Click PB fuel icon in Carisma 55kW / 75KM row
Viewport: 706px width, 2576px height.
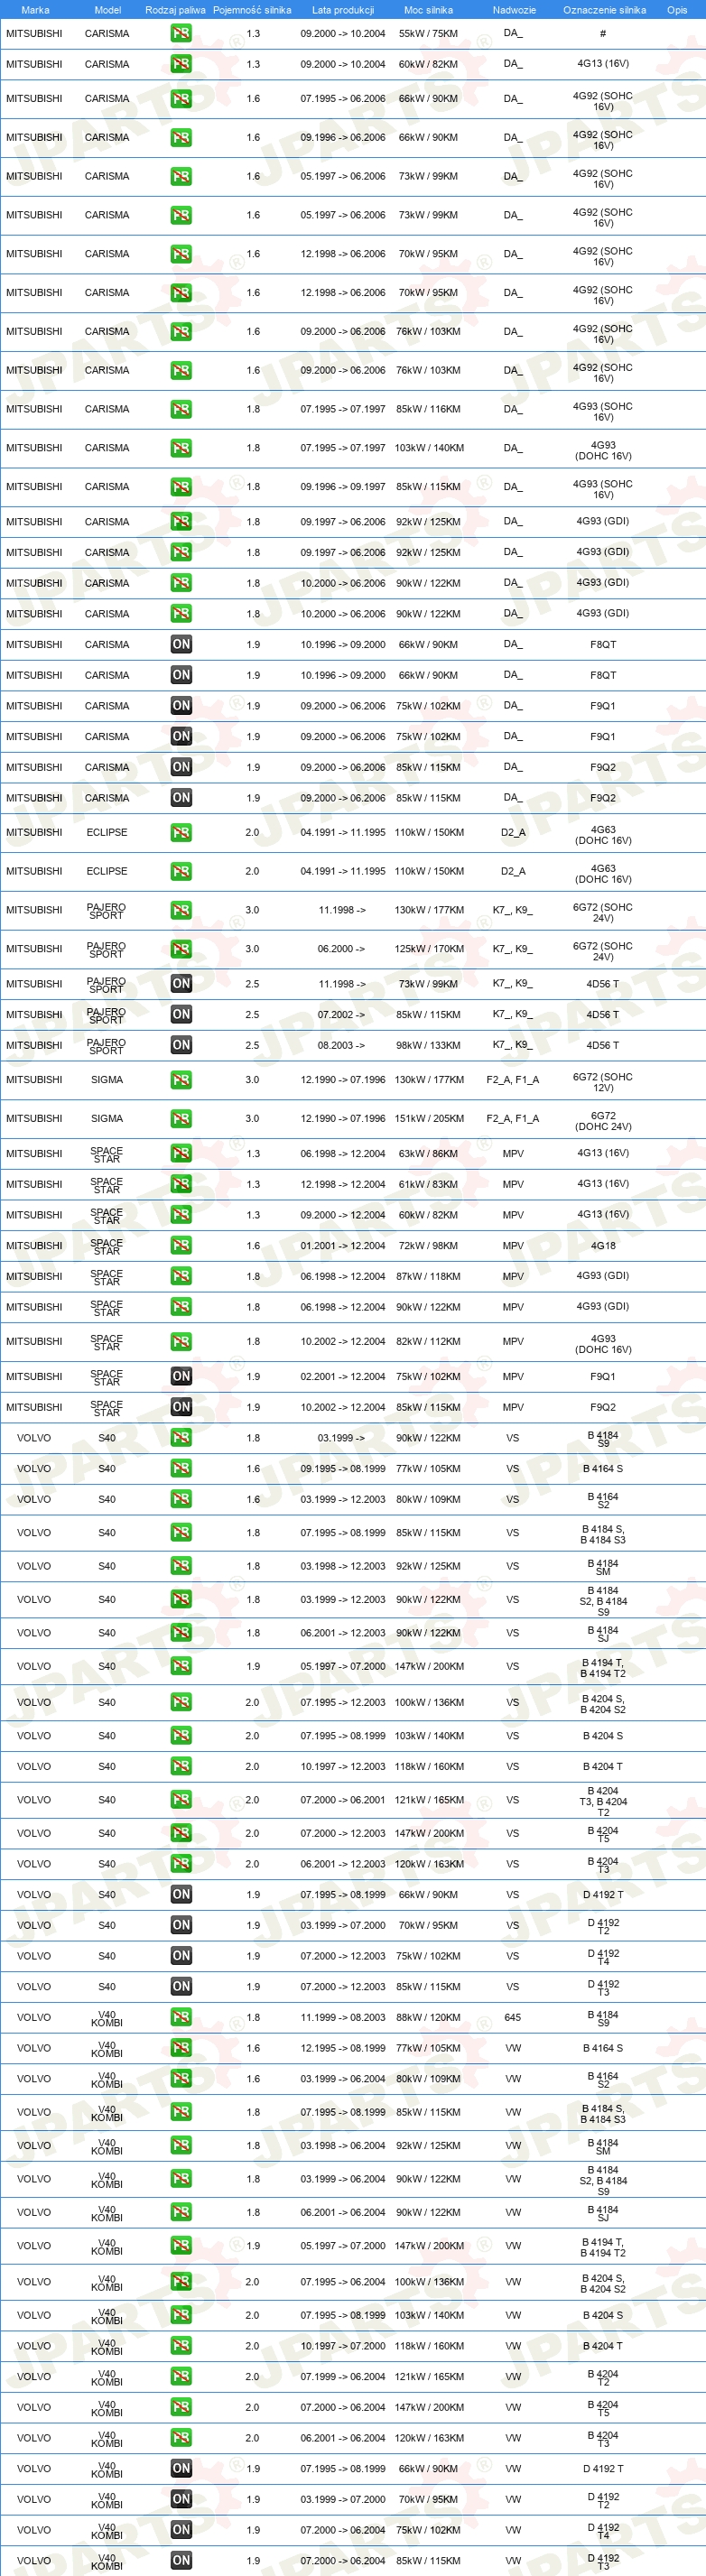pyautogui.click(x=181, y=33)
